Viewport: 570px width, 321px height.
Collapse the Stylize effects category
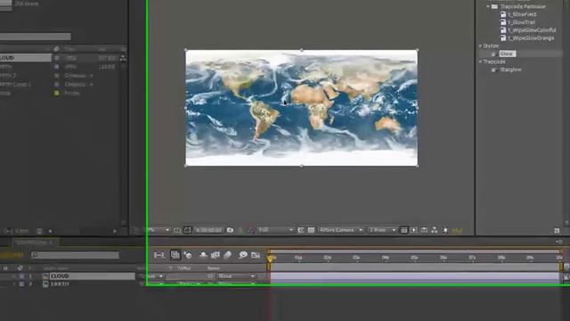pyautogui.click(x=480, y=45)
